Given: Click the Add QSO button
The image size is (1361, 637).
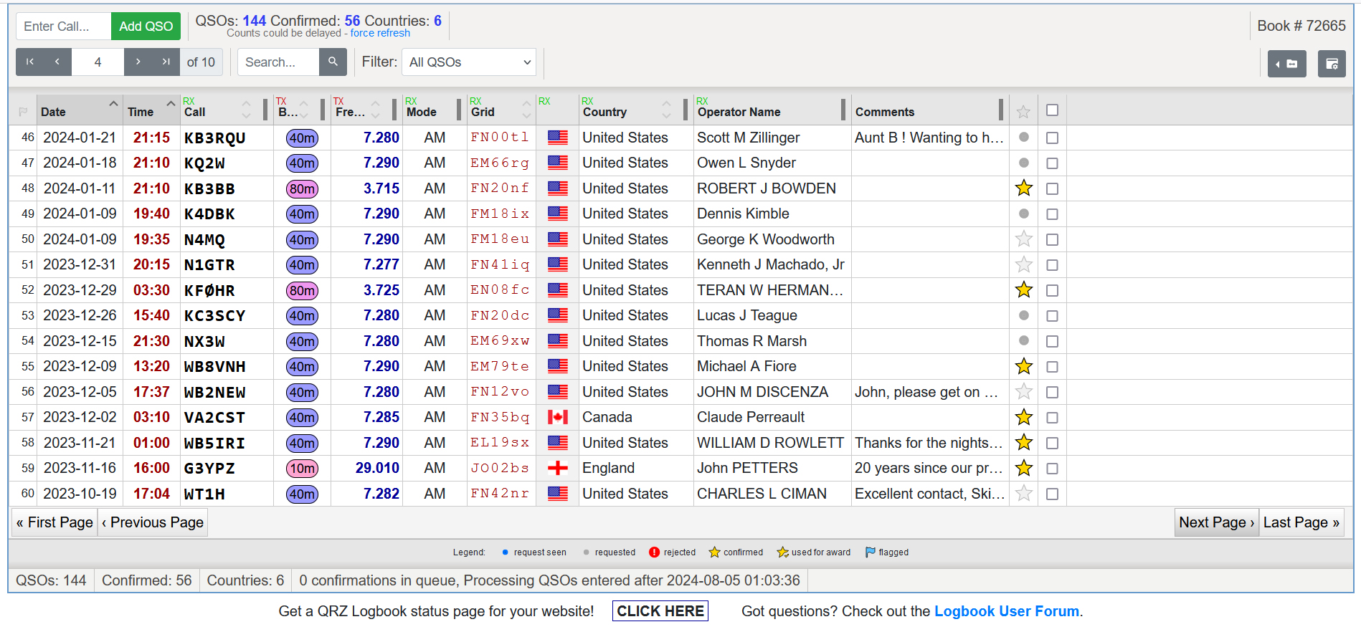Looking at the screenshot, I should click(146, 27).
